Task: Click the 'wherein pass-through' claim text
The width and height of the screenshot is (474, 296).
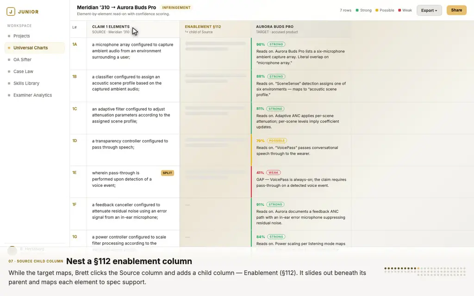Action: click(x=122, y=179)
